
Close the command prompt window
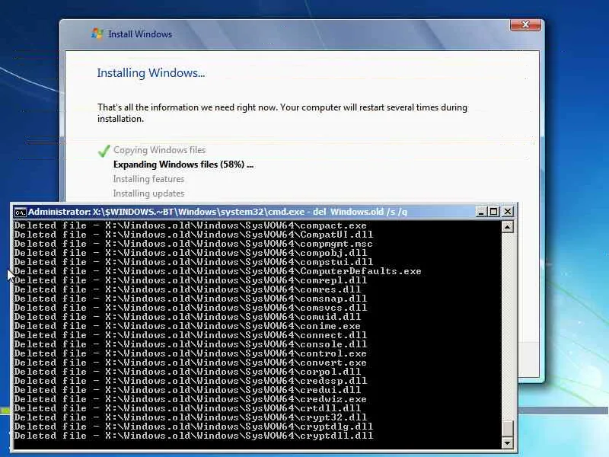point(507,212)
